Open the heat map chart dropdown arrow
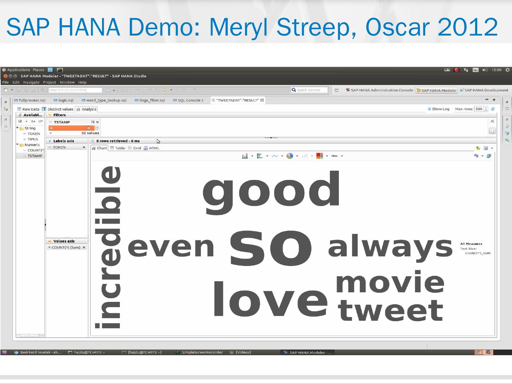Screen dimensions: 512x384 tap(327, 156)
